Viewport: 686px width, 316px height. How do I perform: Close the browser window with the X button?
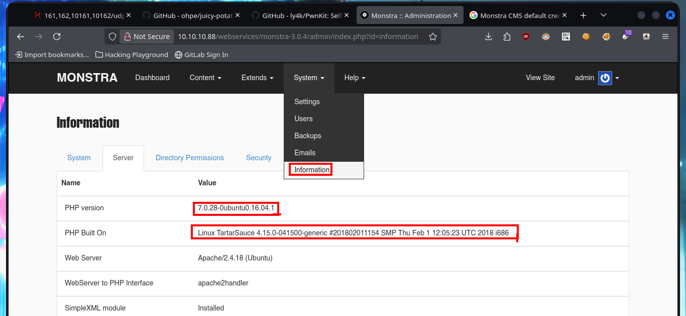(670, 16)
